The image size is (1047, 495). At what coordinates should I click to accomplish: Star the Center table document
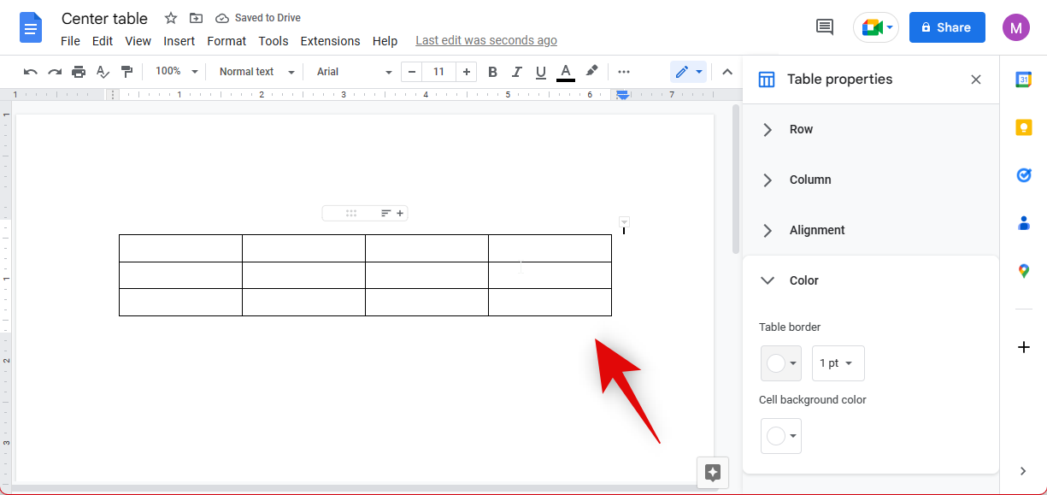(x=171, y=18)
